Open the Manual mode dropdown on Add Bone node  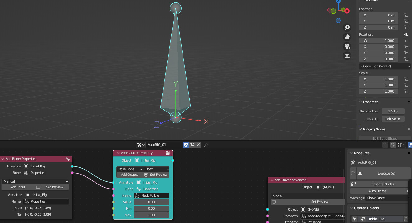click(35, 181)
